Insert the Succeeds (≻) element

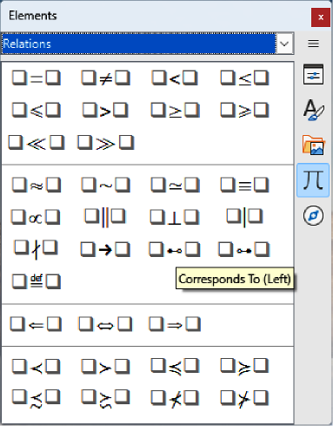(105, 367)
